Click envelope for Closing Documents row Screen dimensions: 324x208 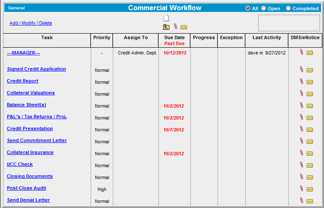[x=310, y=177]
